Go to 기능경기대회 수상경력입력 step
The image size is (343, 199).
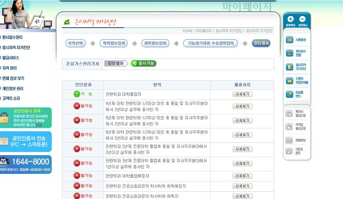click(211, 43)
